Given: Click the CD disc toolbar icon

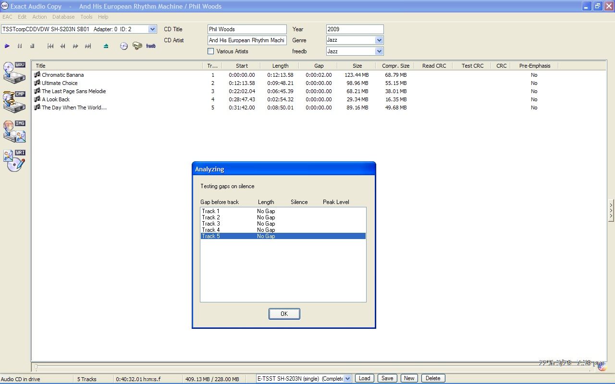Looking at the screenshot, I should point(124,46).
